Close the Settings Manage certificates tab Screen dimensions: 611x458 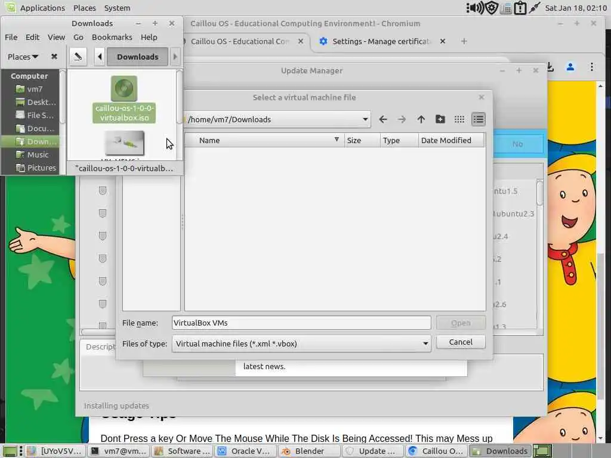click(x=442, y=41)
